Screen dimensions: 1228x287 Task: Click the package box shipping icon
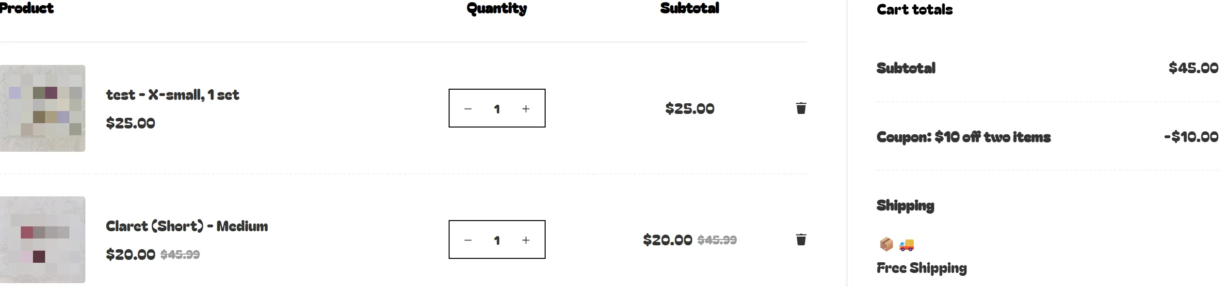886,244
